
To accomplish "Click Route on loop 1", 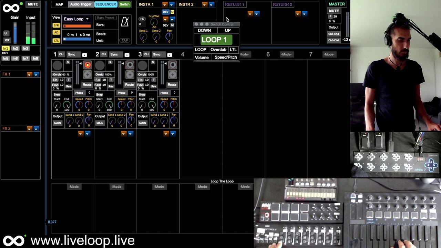I will [87, 85].
